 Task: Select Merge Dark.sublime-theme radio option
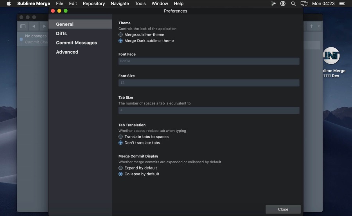(x=120, y=41)
